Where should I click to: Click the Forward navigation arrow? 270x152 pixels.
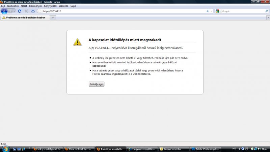tap(10, 11)
